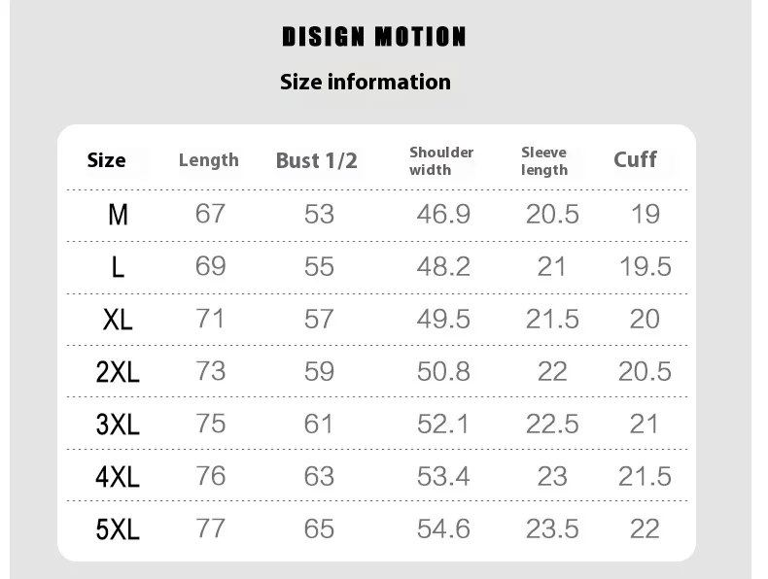The width and height of the screenshot is (768, 579).
Task: Click the Size information heading
Action: point(366,83)
